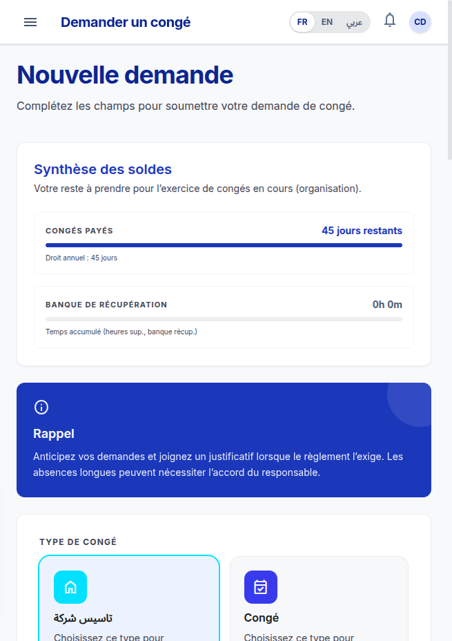Click the 45 jours restants balance
452x641 pixels.
(362, 231)
